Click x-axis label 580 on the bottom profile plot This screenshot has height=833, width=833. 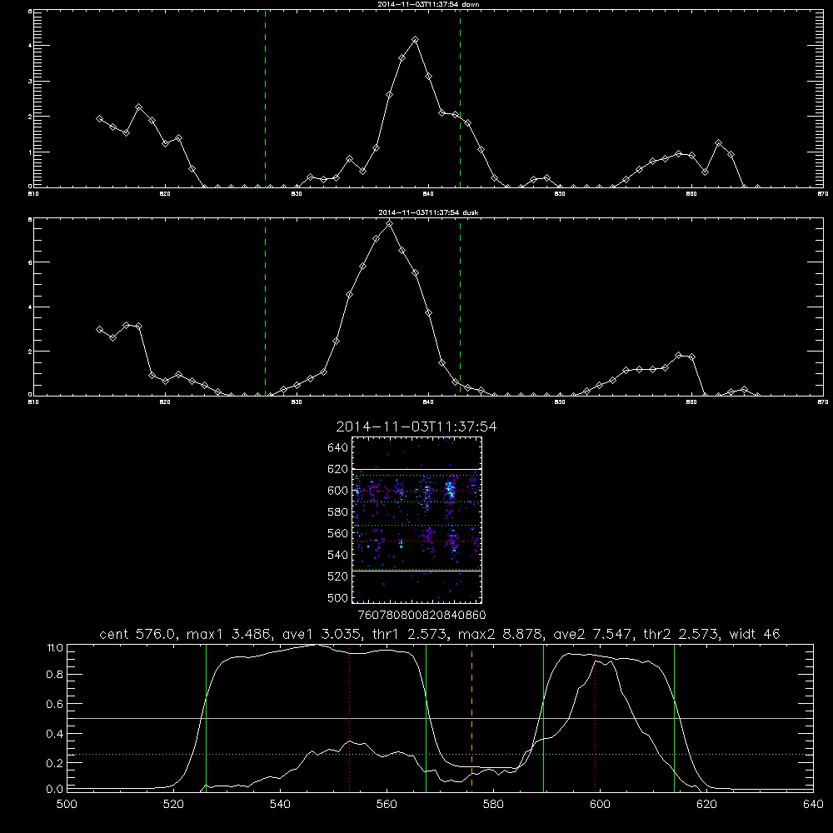493,805
